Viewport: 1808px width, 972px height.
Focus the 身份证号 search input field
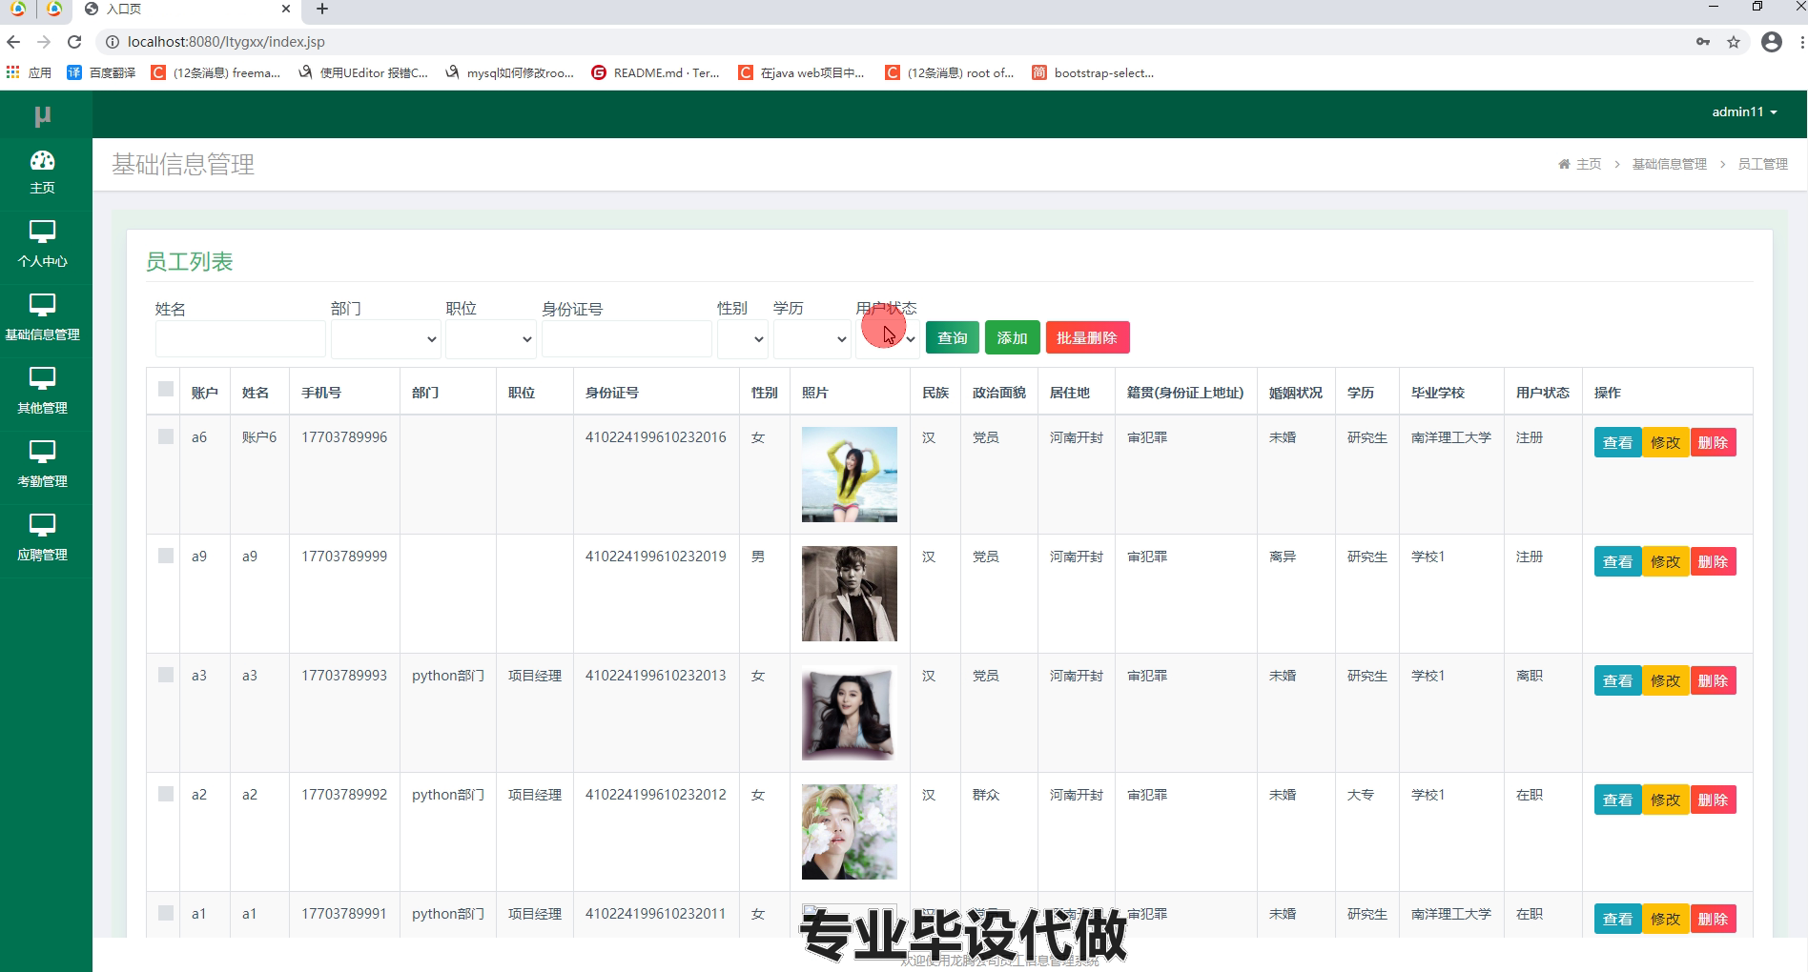coord(627,338)
